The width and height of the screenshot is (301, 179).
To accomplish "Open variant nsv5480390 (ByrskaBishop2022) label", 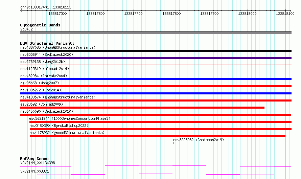I will pos(59,126).
